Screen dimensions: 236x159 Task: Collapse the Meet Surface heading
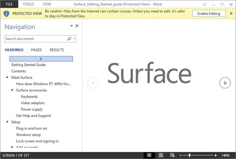[x=7, y=77]
